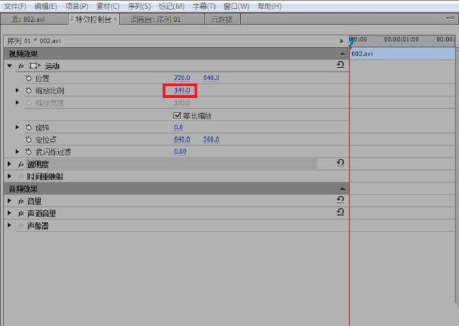Toggle the fx switch for 运动
The width and height of the screenshot is (459, 326).
click(x=21, y=66)
